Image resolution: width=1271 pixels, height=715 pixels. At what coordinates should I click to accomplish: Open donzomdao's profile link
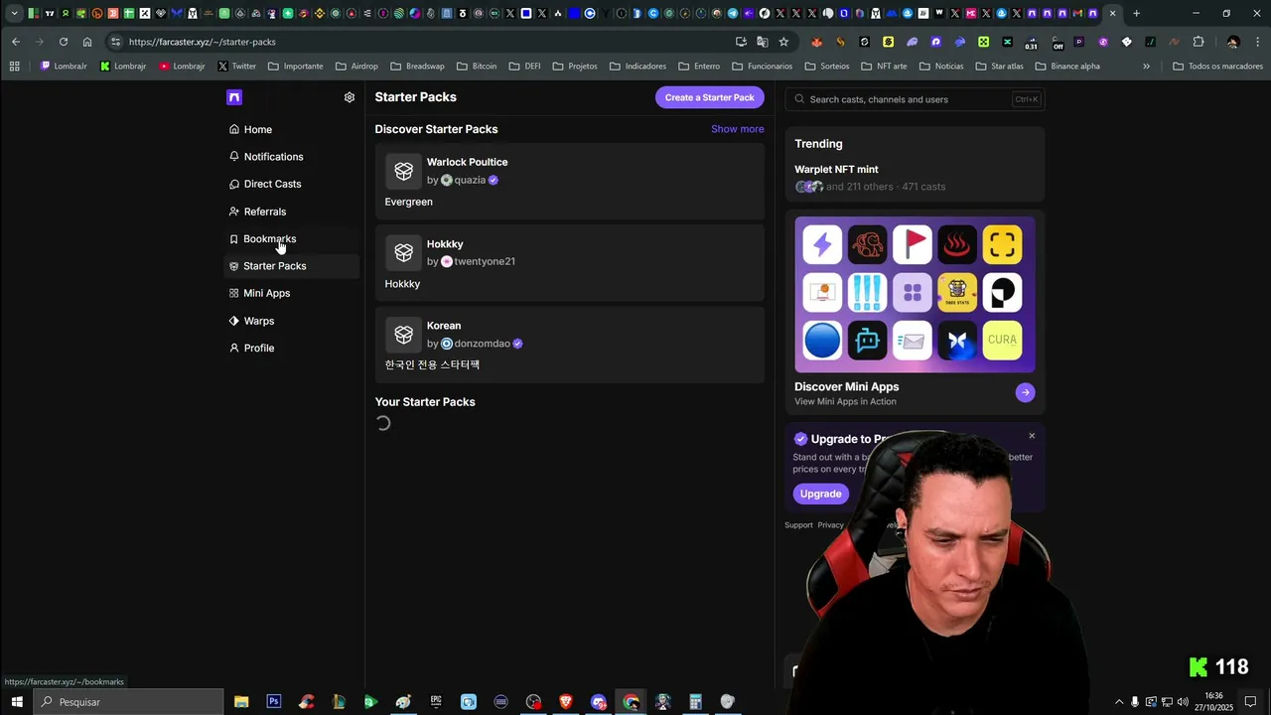482,344
